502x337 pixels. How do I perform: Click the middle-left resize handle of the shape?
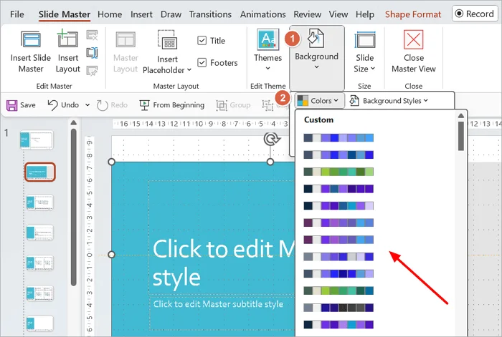pyautogui.click(x=111, y=255)
